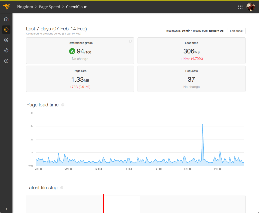The height and width of the screenshot is (213, 259).
Task: Expand the sidebar with bottom chevron
Action: click(x=6, y=209)
